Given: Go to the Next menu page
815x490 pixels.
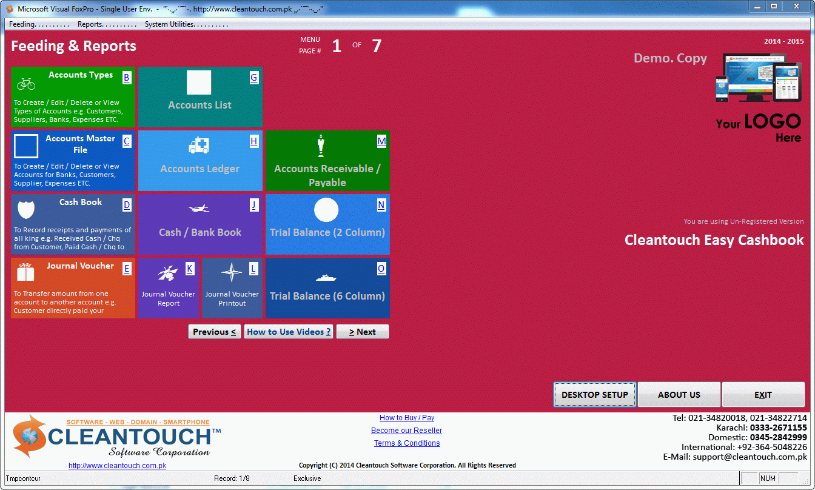Looking at the screenshot, I should [363, 332].
